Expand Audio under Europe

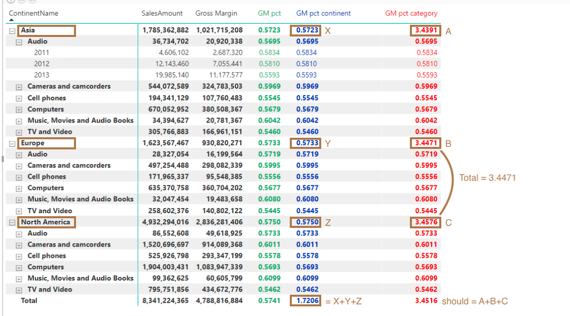pos(19,155)
